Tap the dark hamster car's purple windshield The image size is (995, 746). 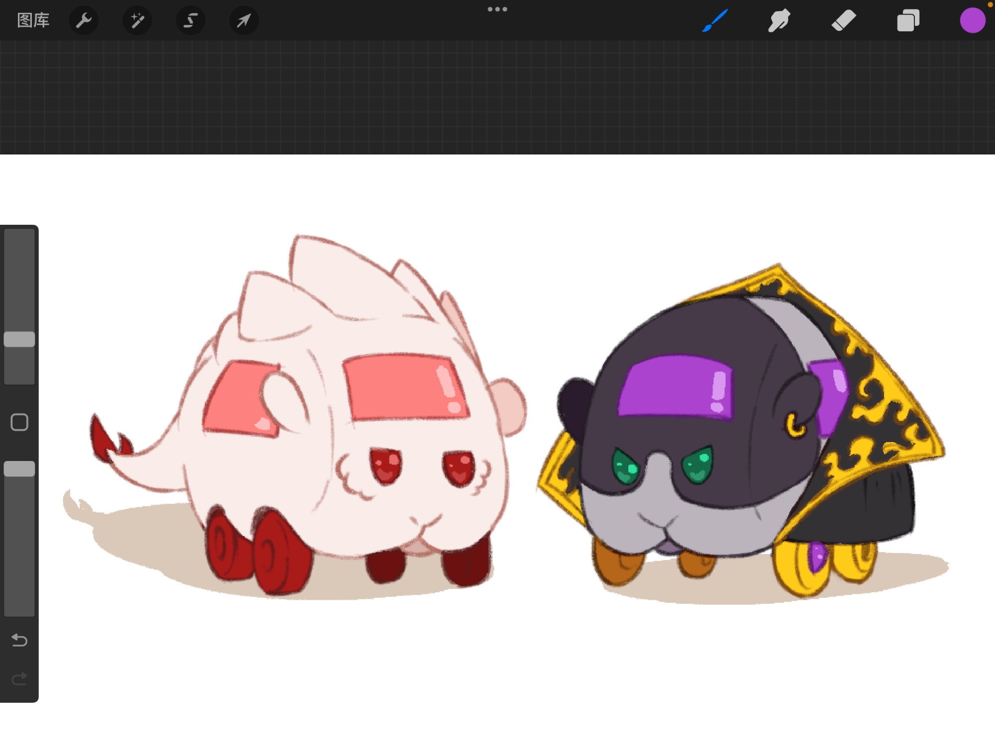pyautogui.click(x=676, y=387)
